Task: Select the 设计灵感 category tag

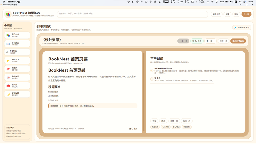Action: click(x=165, y=127)
